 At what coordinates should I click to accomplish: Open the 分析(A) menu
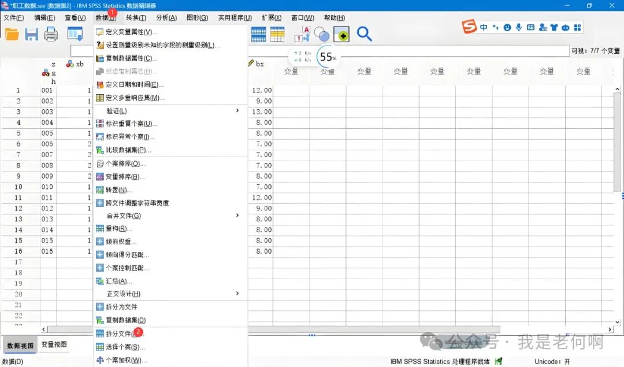coord(166,17)
